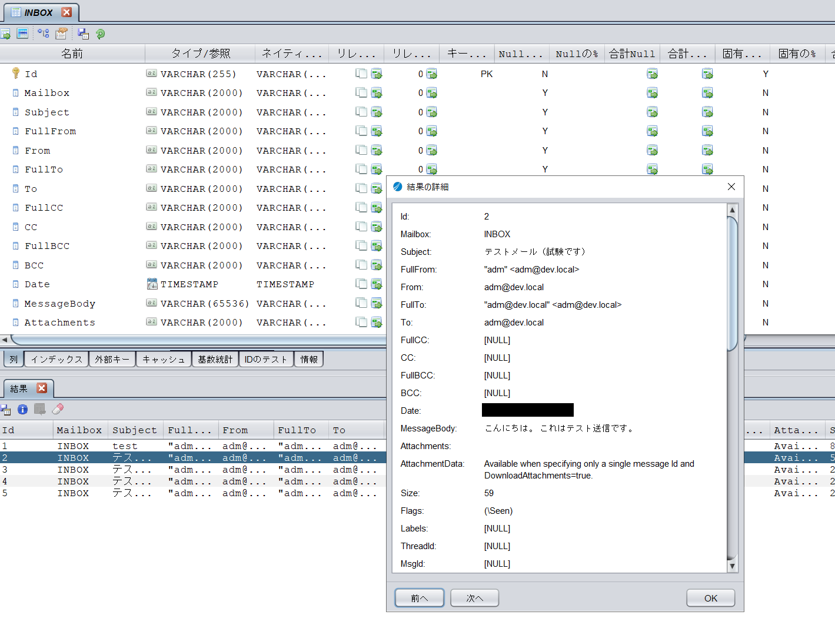The height and width of the screenshot is (628, 835).
Task: Close the 結果の詳細 dialog with X
Action: point(731,187)
